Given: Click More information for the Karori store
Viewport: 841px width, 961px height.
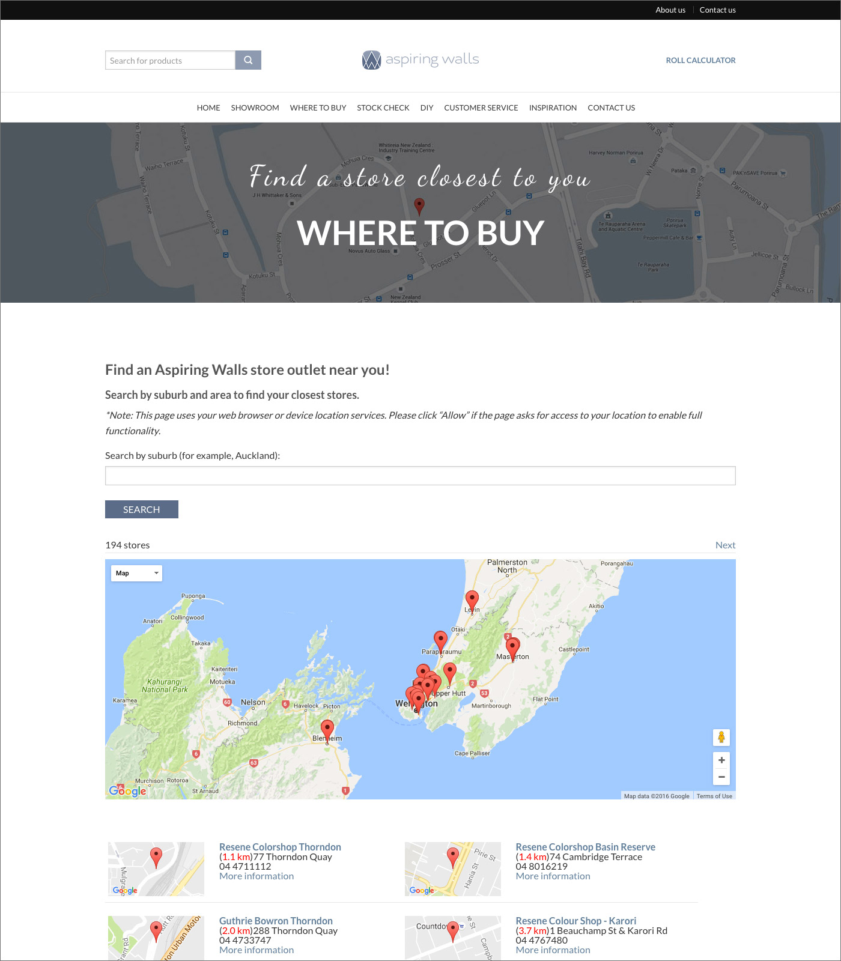Looking at the screenshot, I should (x=553, y=950).
